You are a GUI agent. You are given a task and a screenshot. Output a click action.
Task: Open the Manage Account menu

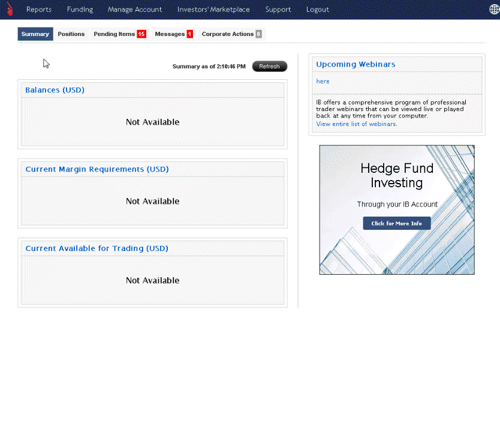point(135,10)
